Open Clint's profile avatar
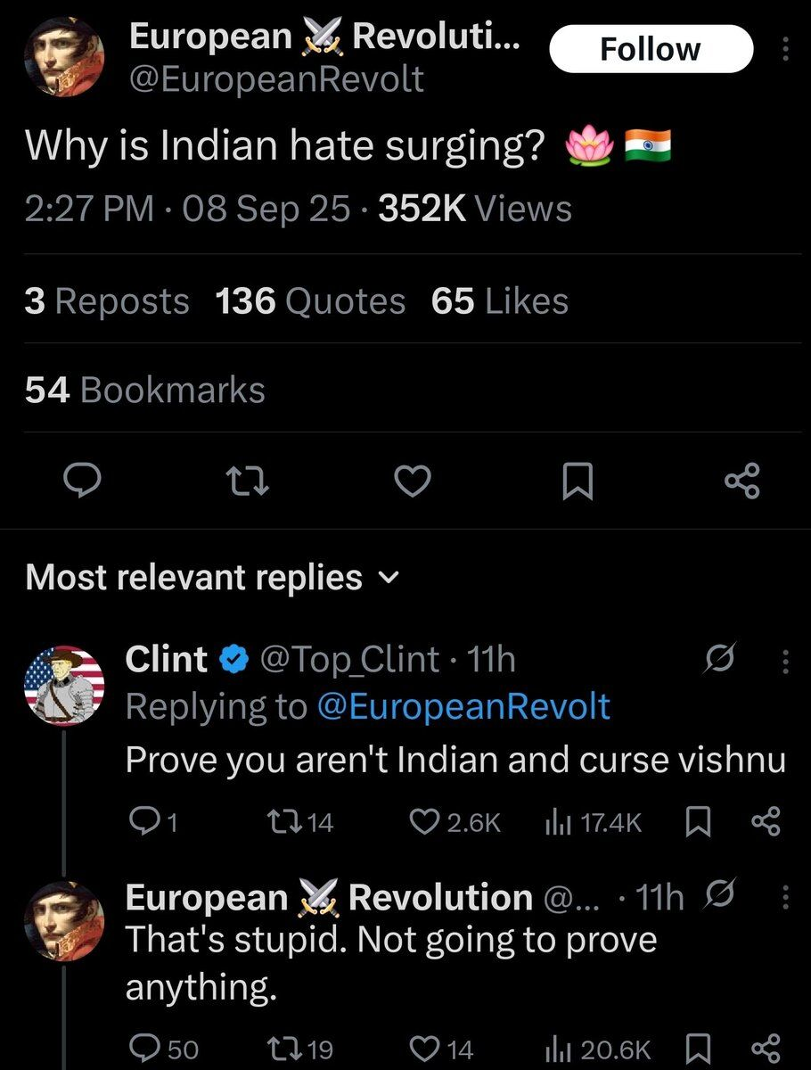This screenshot has width=811, height=1070. point(64,686)
